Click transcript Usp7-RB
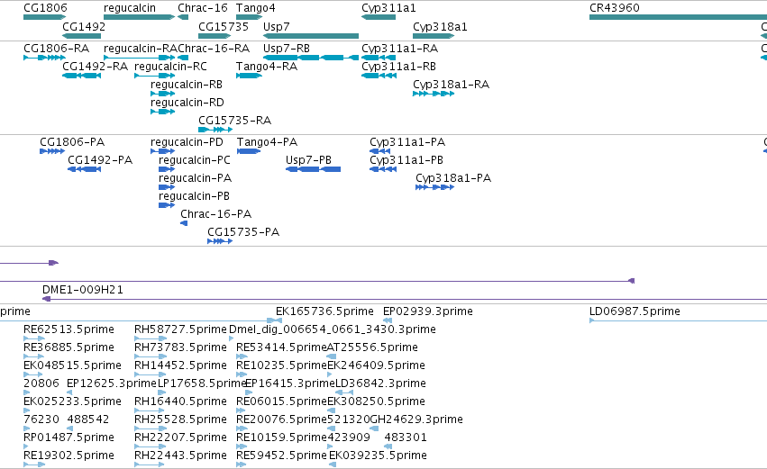Viewport: 767px width, 469px height. pyautogui.click(x=286, y=49)
